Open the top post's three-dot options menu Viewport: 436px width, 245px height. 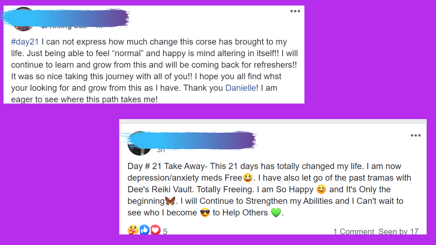click(295, 11)
